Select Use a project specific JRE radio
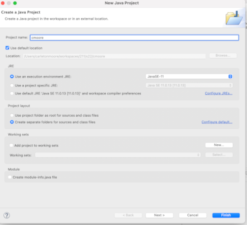The height and width of the screenshot is (225, 247). (x=12, y=85)
